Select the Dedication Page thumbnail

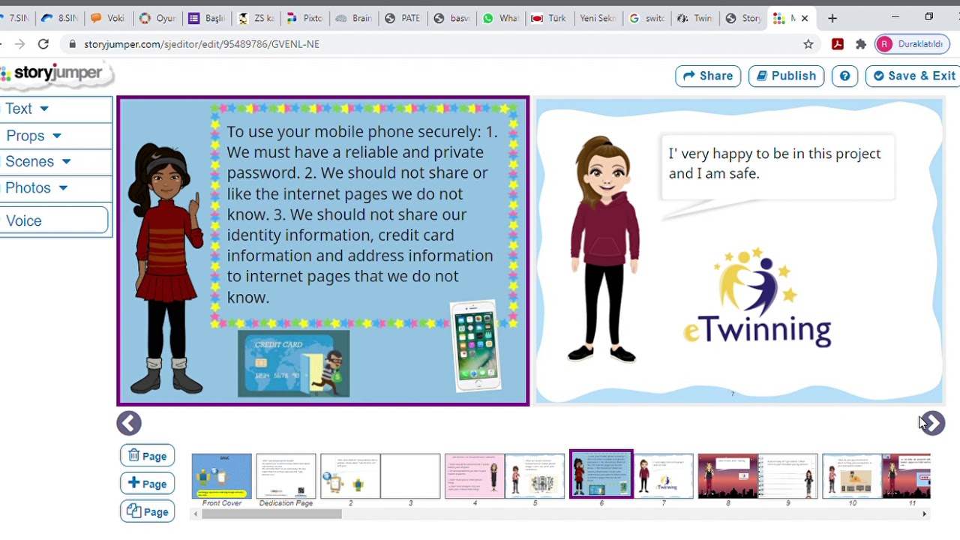(x=286, y=476)
